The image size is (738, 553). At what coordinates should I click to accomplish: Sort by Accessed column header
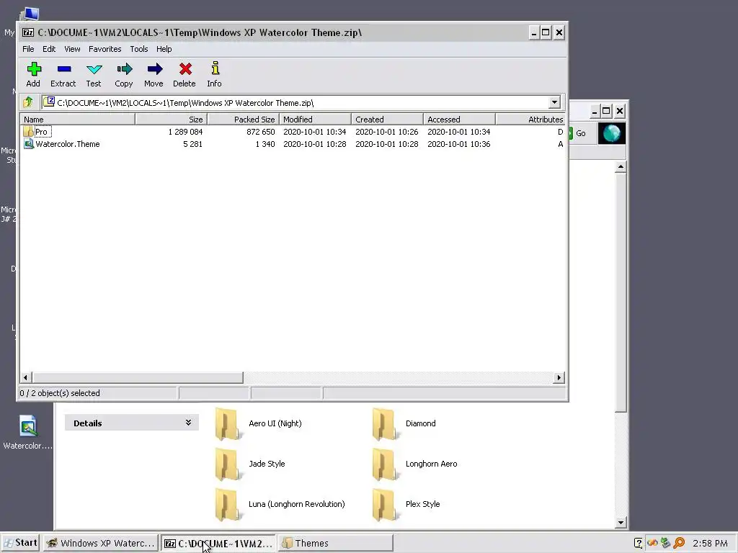459,120
